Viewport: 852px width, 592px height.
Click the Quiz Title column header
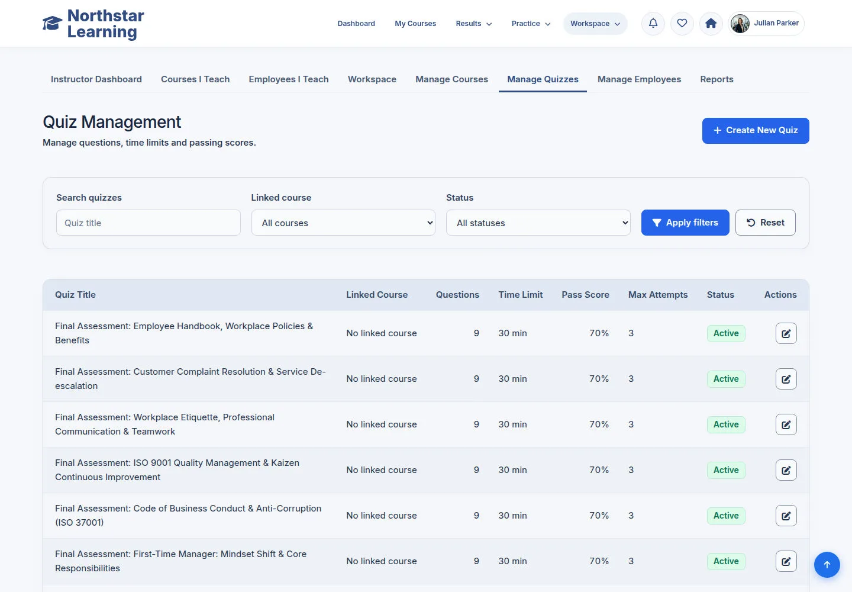pyautogui.click(x=75, y=295)
